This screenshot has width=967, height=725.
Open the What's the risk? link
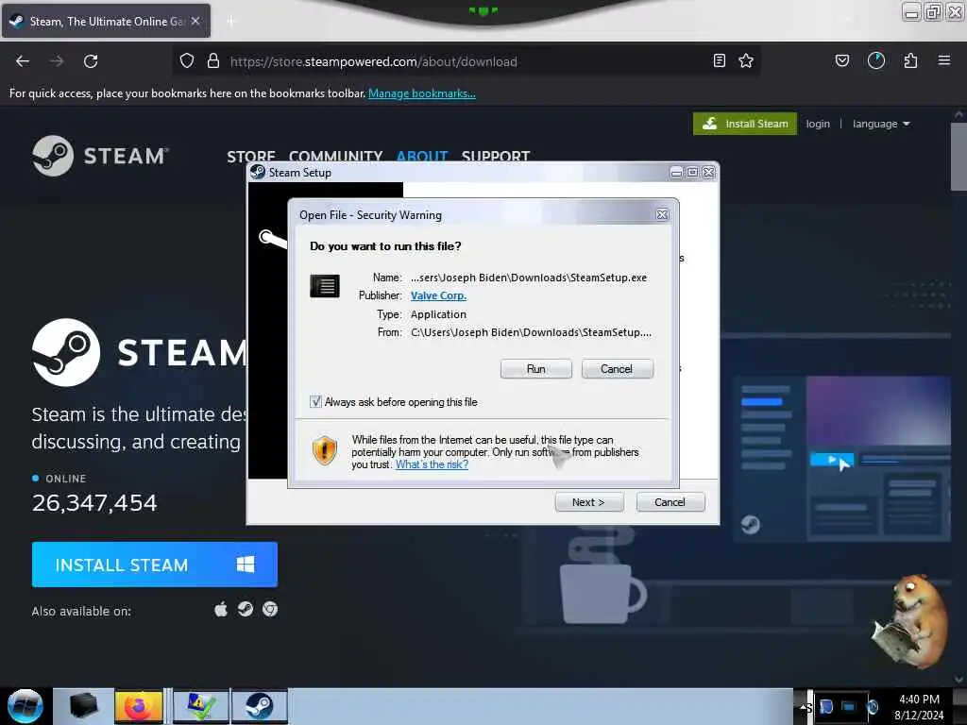click(432, 464)
